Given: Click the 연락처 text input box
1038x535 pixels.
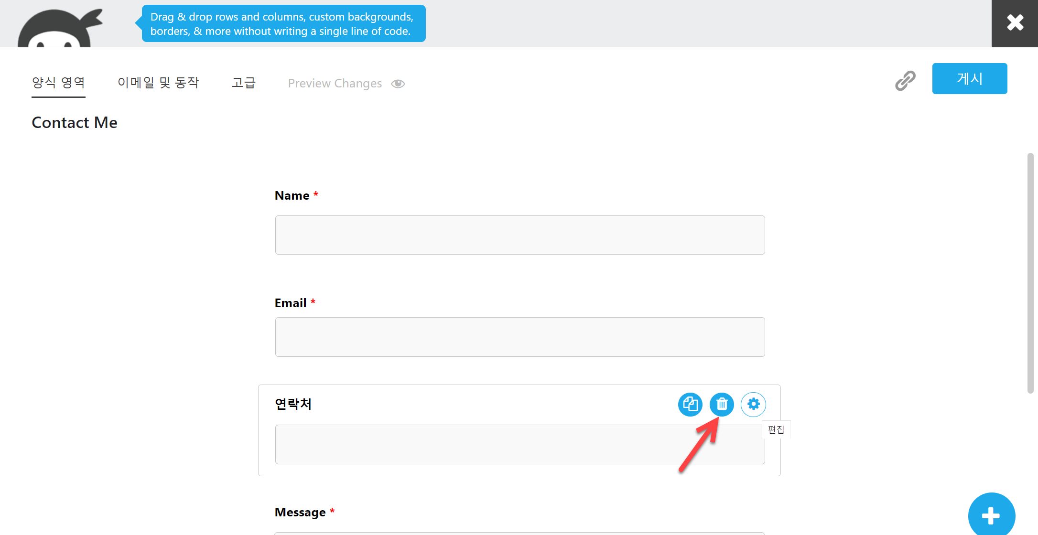Looking at the screenshot, I should pyautogui.click(x=478, y=444).
